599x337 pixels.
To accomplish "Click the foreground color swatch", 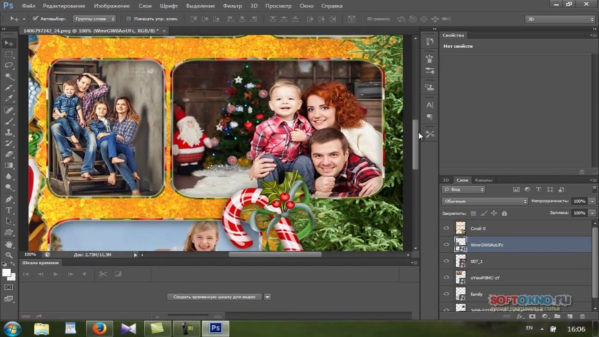I will point(7,272).
